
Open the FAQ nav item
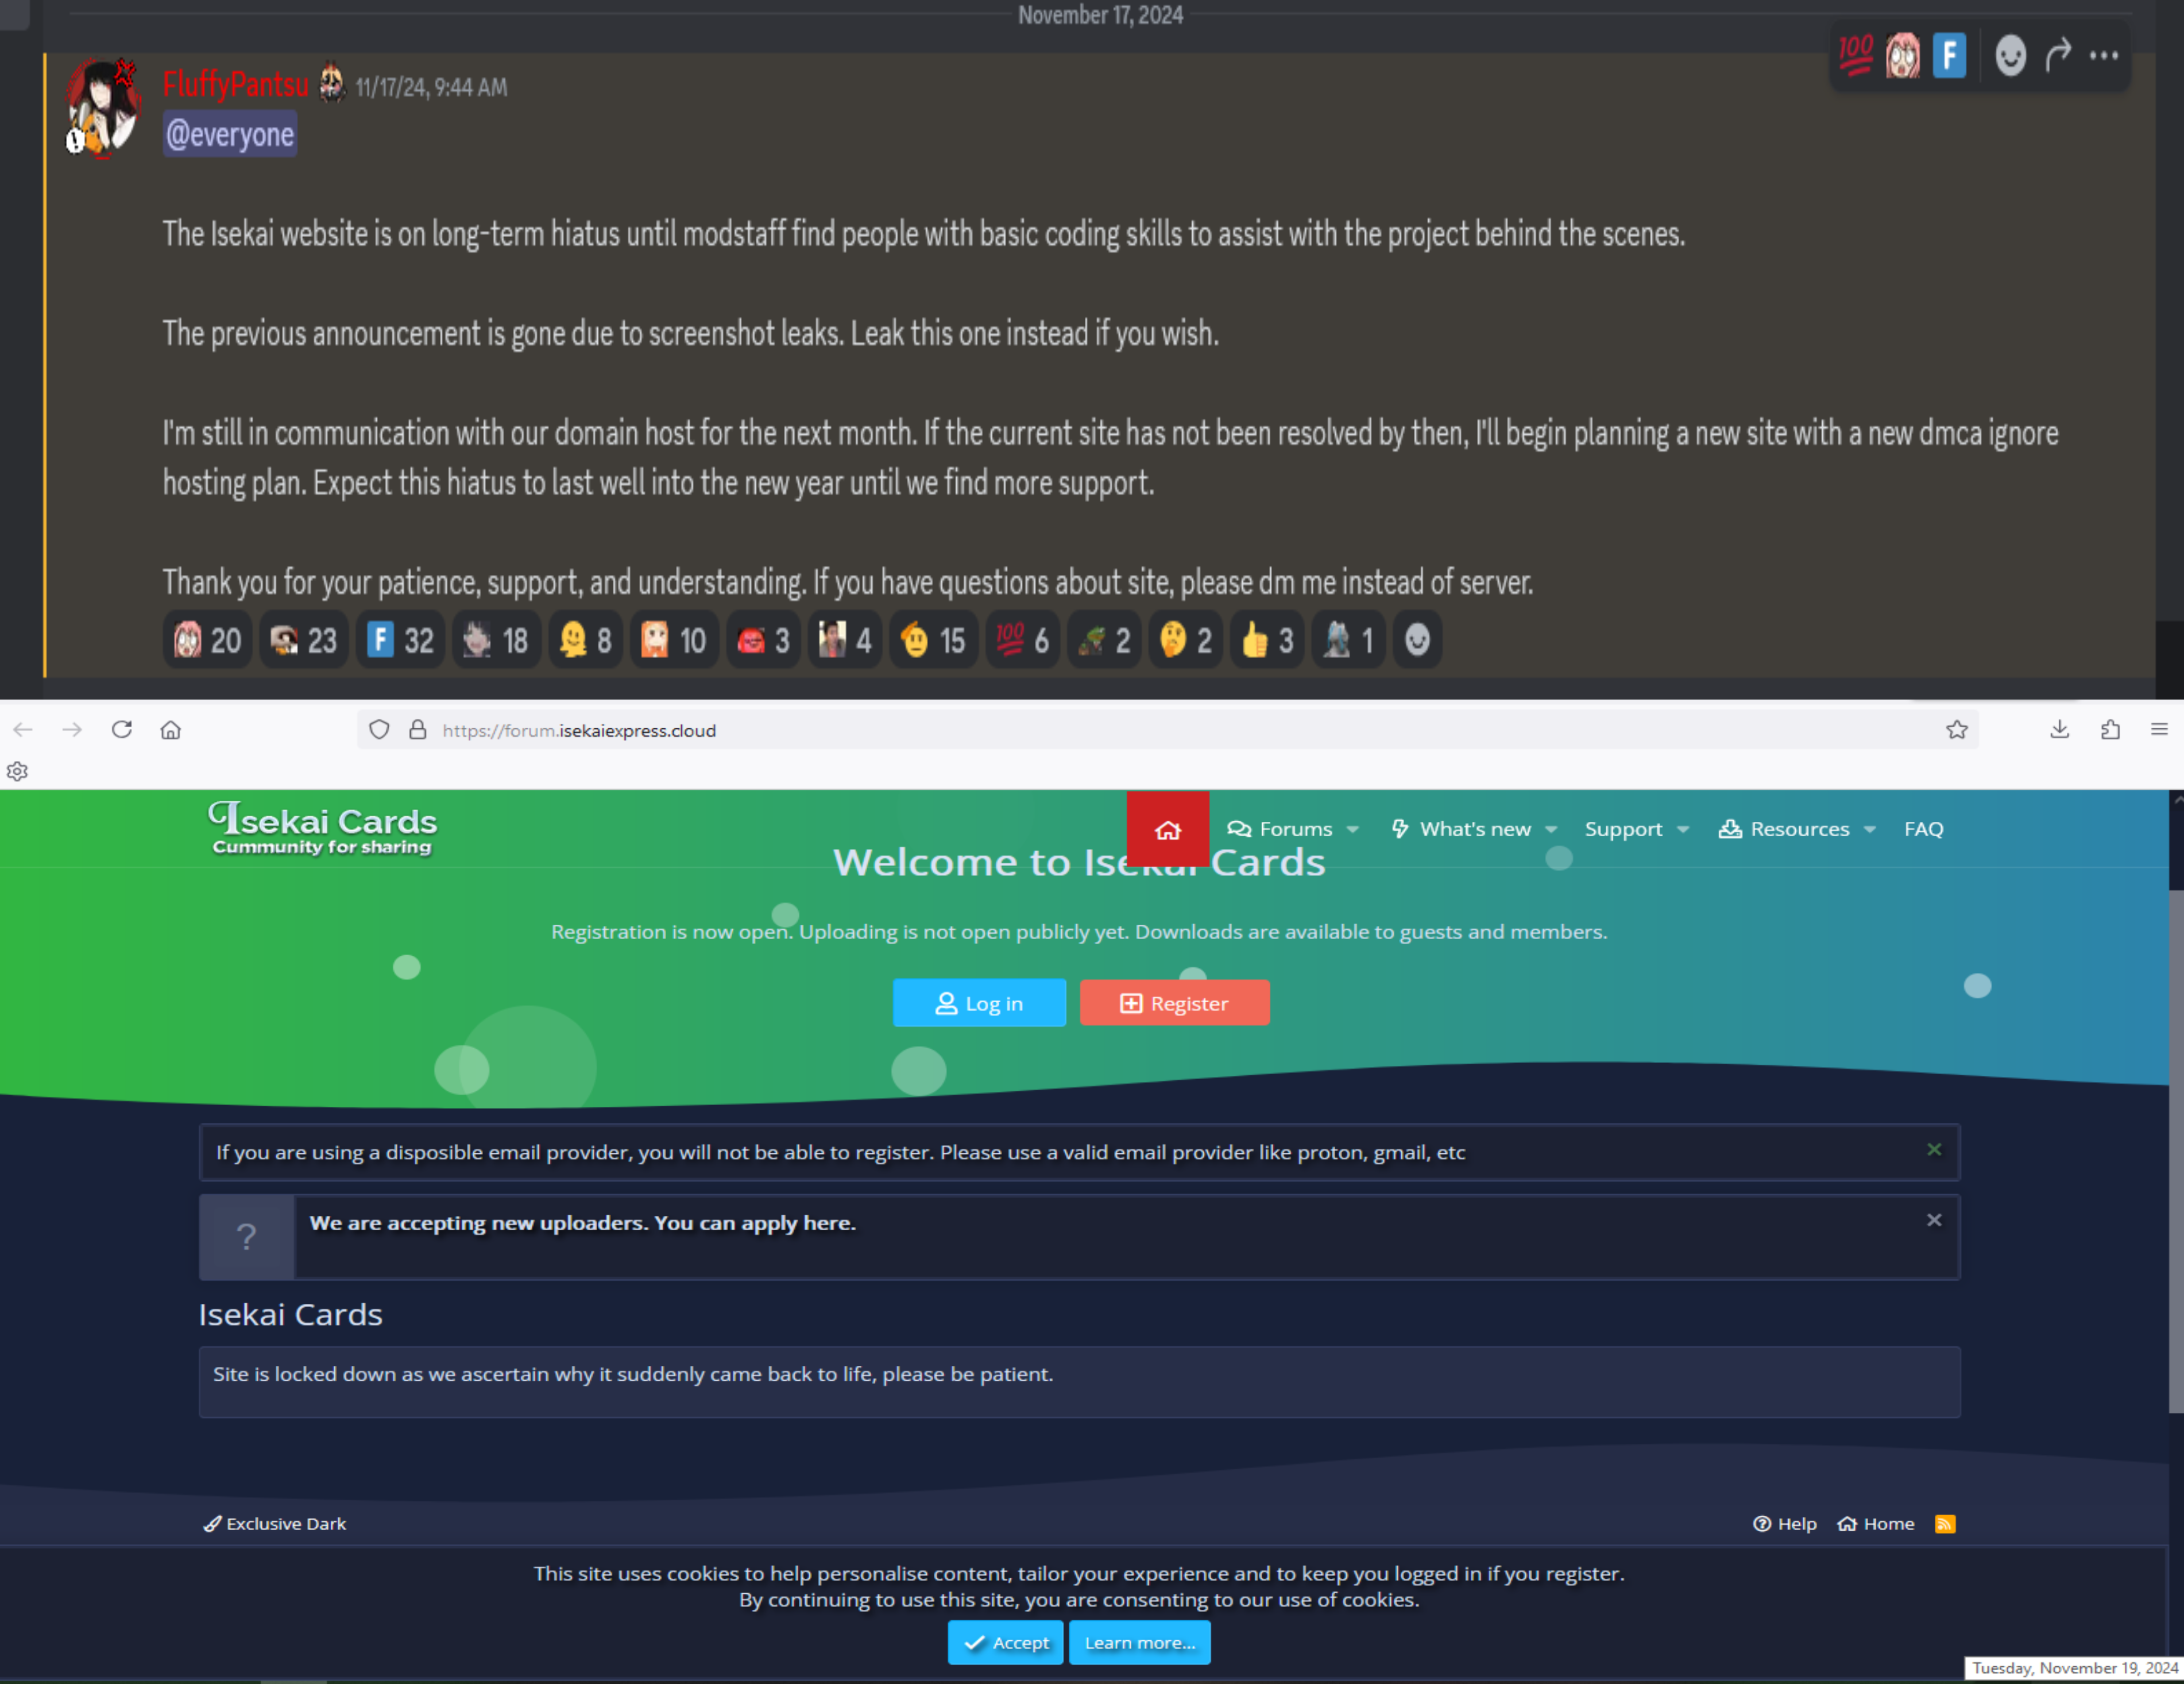tap(1923, 829)
